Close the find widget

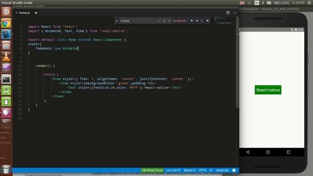[207, 21]
